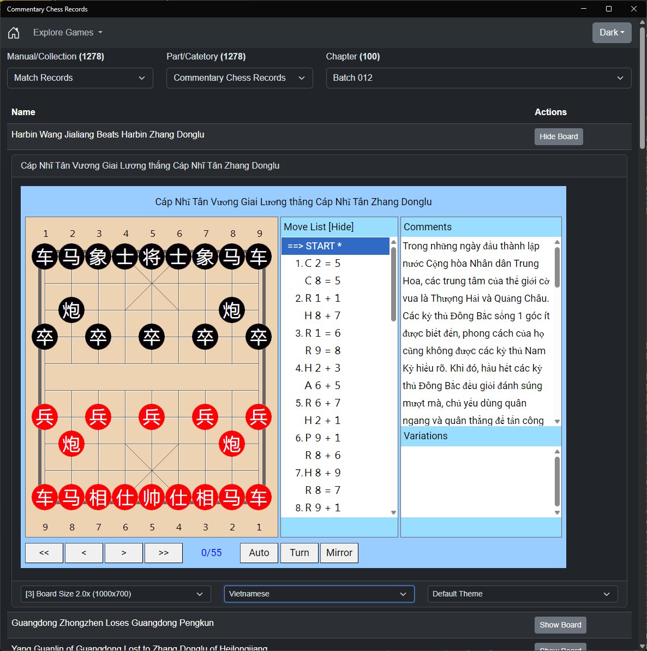Expand Commentary Chess Records category dropdown
Screen dimensions: 647x651
(x=239, y=78)
